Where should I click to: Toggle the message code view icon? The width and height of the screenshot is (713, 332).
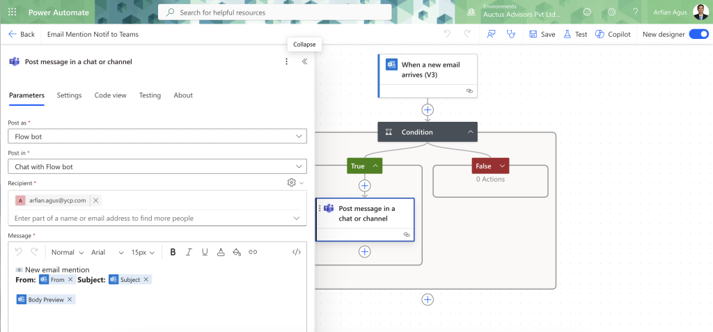coord(297,252)
